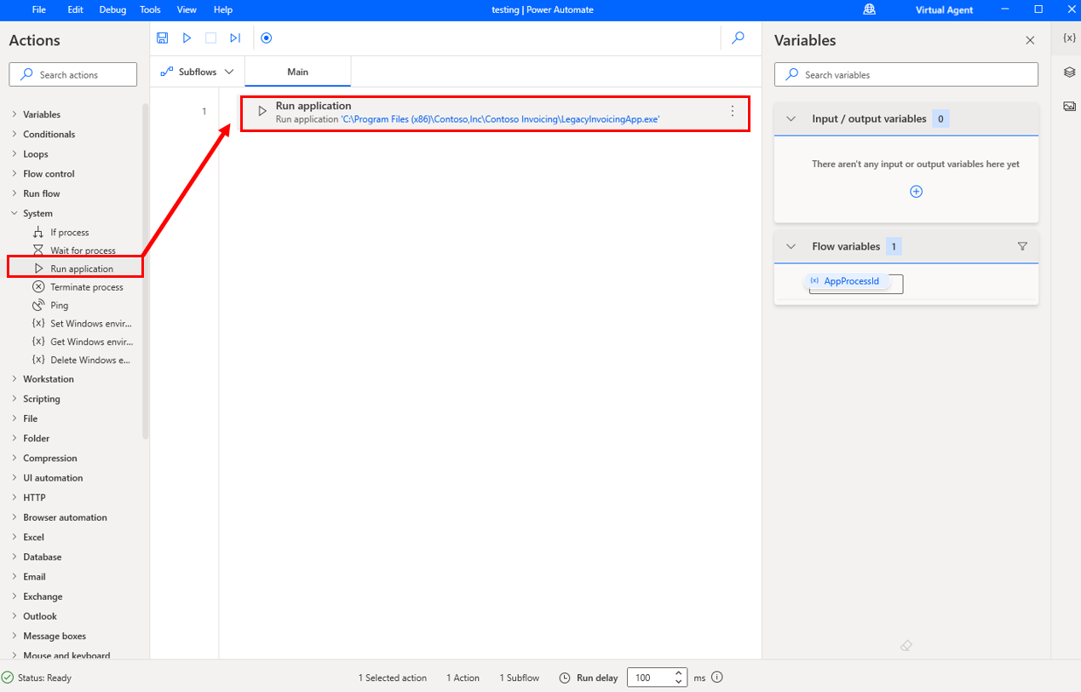Viewport: 1081px width, 692px height.
Task: Open the File menu
Action: [39, 9]
